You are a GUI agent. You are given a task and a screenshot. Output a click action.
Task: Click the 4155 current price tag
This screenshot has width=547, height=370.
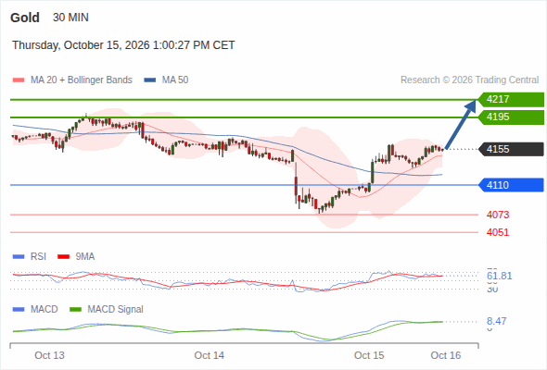click(x=511, y=149)
